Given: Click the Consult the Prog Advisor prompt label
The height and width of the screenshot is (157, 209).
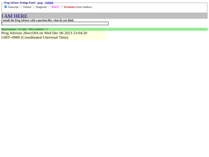Looking at the screenshot, I should [38, 20].
